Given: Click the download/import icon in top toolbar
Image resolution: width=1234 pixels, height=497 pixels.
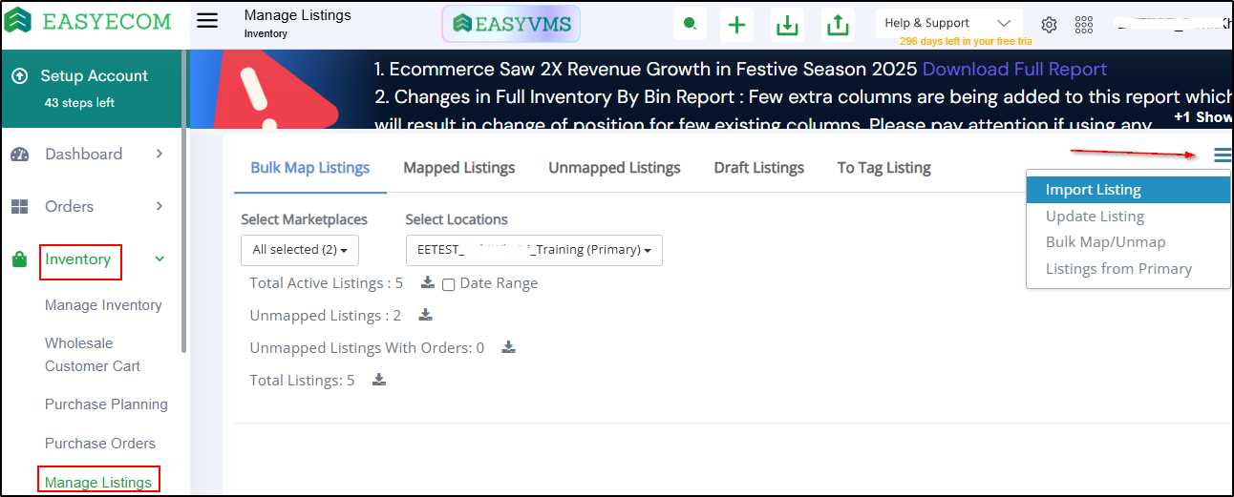Looking at the screenshot, I should (x=787, y=25).
